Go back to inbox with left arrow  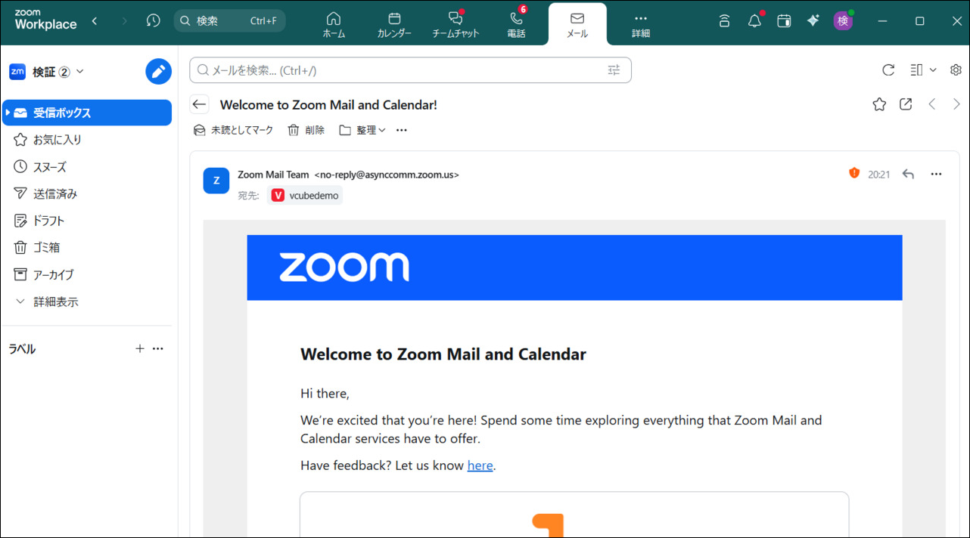tap(199, 104)
